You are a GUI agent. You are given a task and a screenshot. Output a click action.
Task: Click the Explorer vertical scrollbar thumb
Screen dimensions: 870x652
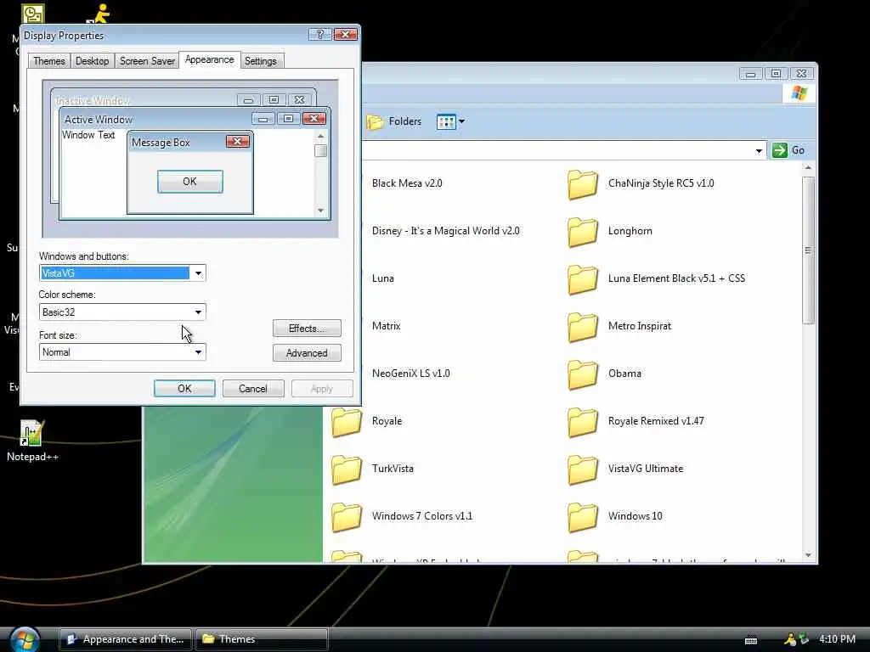coord(809,250)
